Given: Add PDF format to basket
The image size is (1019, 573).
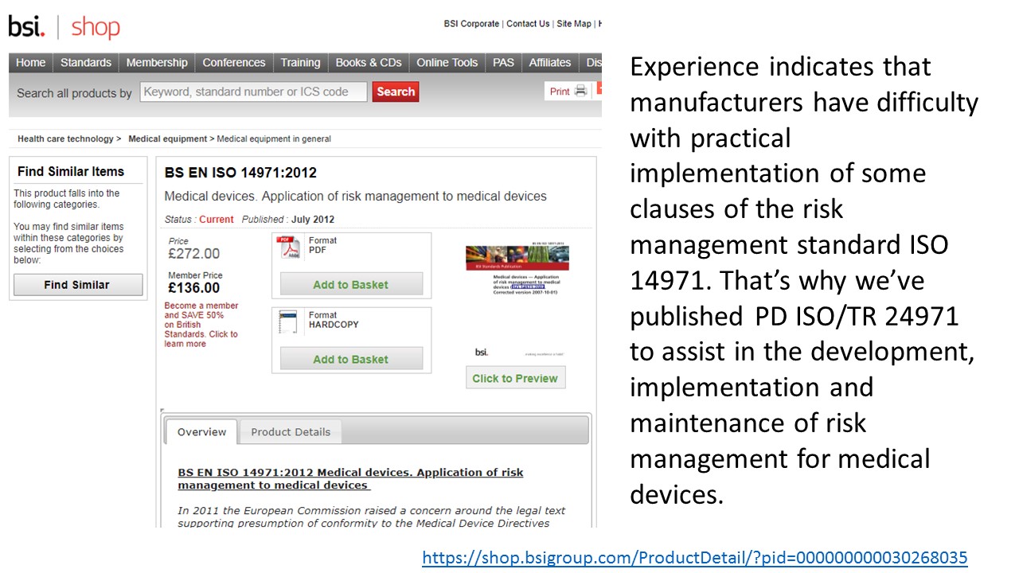Looking at the screenshot, I should pyautogui.click(x=351, y=284).
